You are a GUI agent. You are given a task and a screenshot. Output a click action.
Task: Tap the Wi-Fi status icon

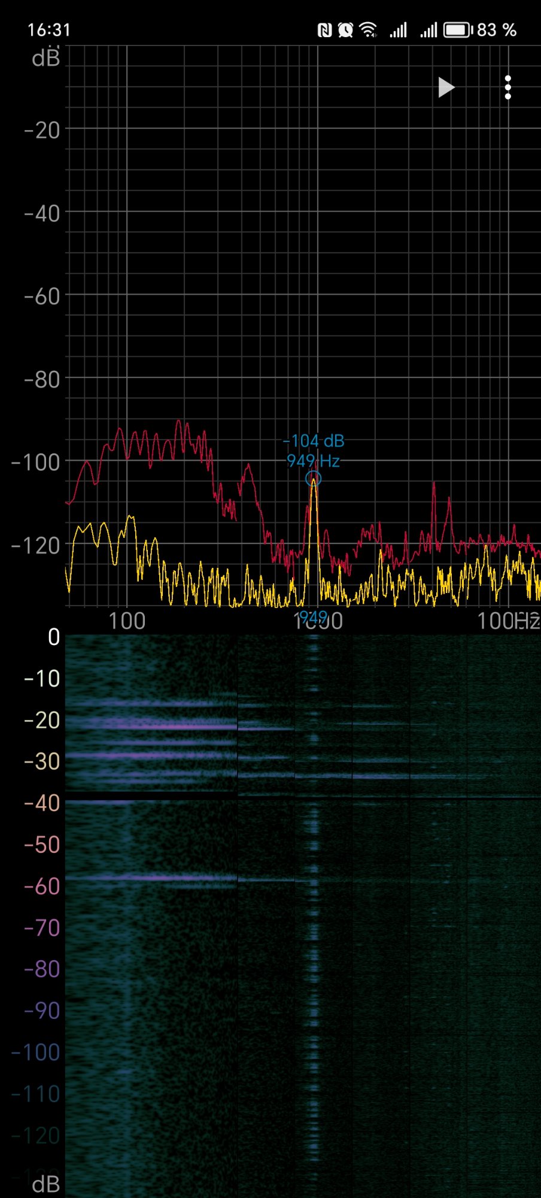coord(369,30)
